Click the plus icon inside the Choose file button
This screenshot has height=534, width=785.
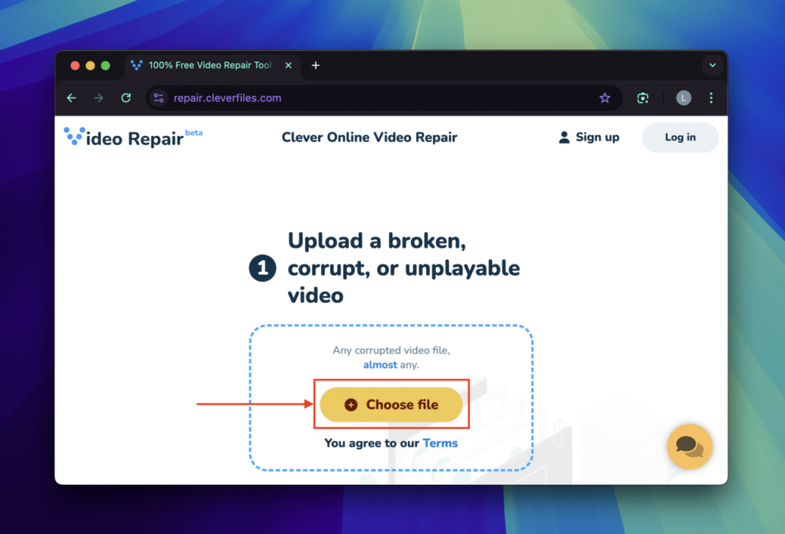[353, 404]
